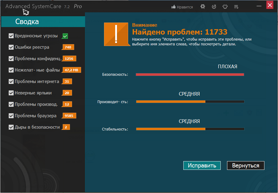Toggle Проблемы производ. checkbox
This screenshot has height=193, width=278.
[11, 104]
